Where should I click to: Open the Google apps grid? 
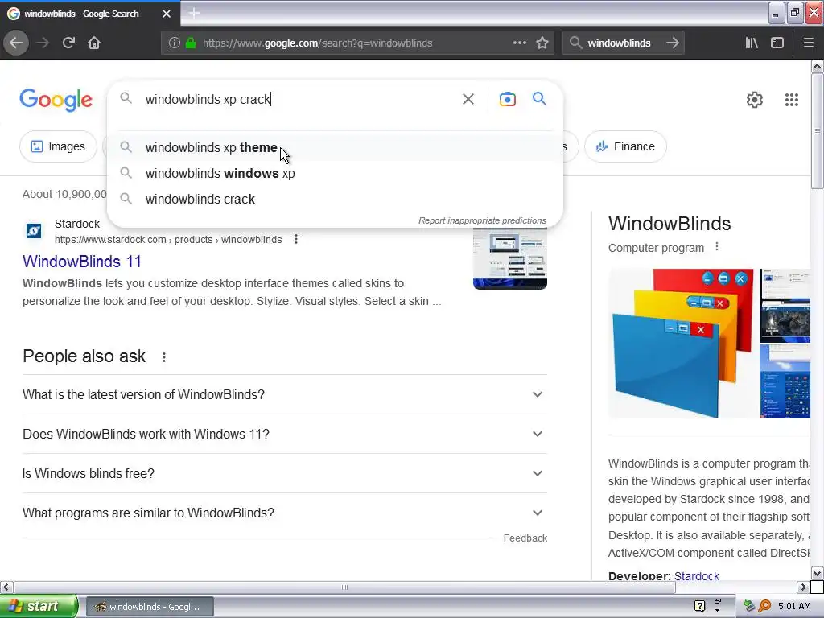(792, 100)
